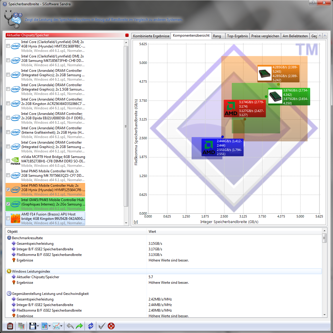Click the tab strip scroll-left arrow
Image resolution: width=333 pixels, height=333 pixels.
[320, 35]
